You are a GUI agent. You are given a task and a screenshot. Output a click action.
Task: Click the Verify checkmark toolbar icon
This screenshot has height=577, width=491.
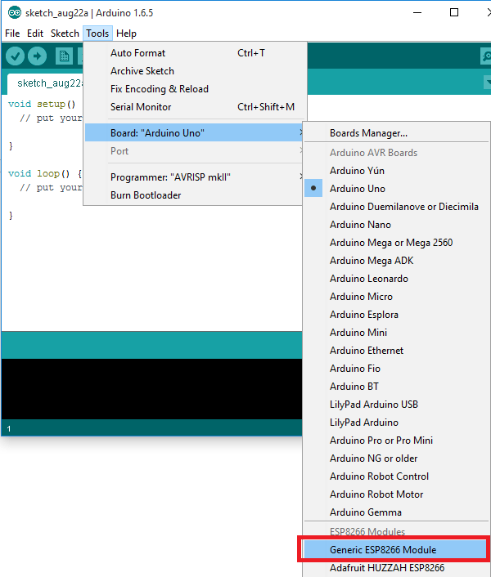point(15,56)
